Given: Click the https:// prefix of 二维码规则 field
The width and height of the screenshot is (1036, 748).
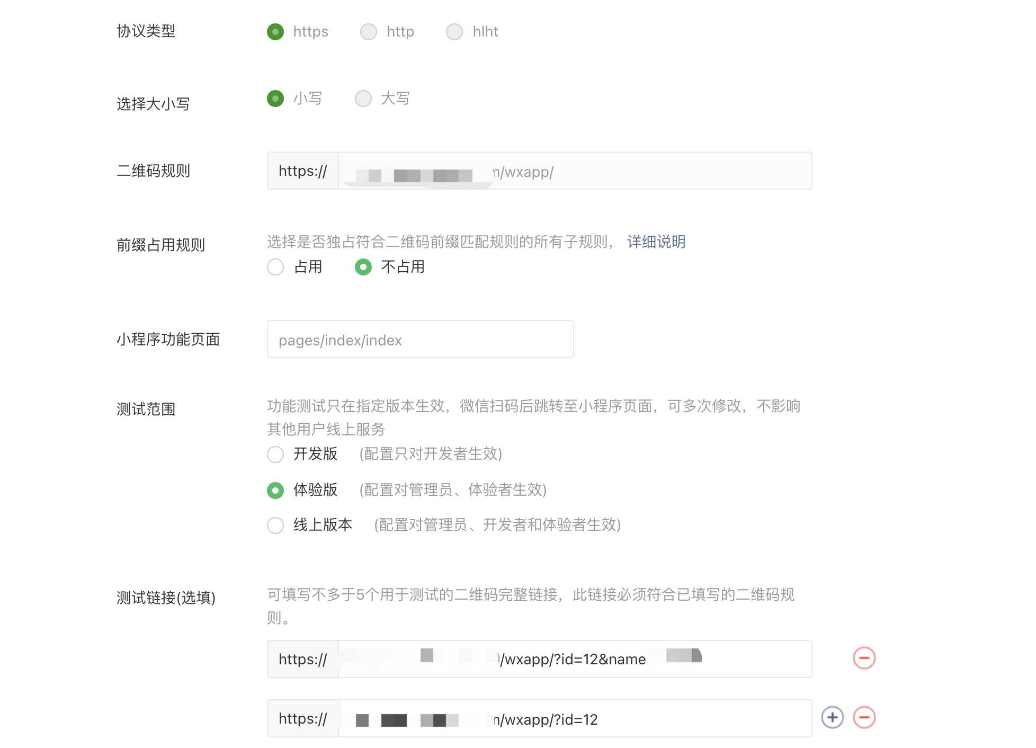Looking at the screenshot, I should click(303, 171).
